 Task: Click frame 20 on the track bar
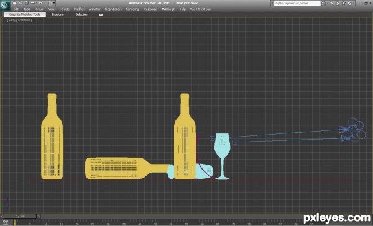[x=77, y=223]
